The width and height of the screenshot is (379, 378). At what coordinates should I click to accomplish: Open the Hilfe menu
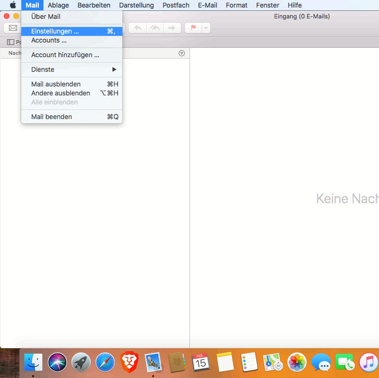coord(294,5)
